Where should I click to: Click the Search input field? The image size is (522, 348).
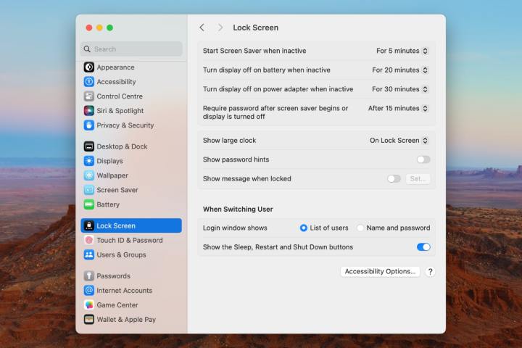pos(131,49)
